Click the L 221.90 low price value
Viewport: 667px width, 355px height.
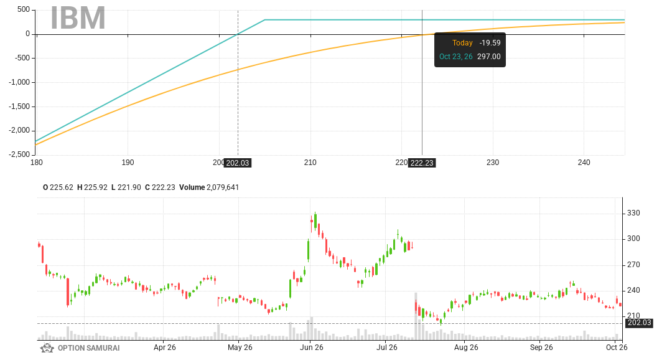[x=126, y=187]
